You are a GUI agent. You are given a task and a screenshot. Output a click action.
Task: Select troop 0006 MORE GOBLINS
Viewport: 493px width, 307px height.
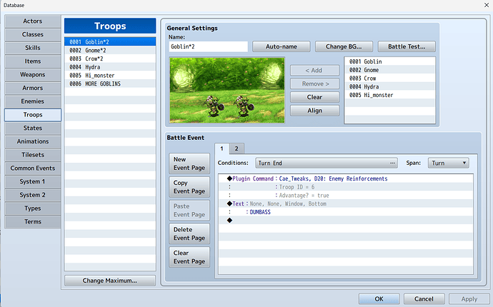pos(110,84)
